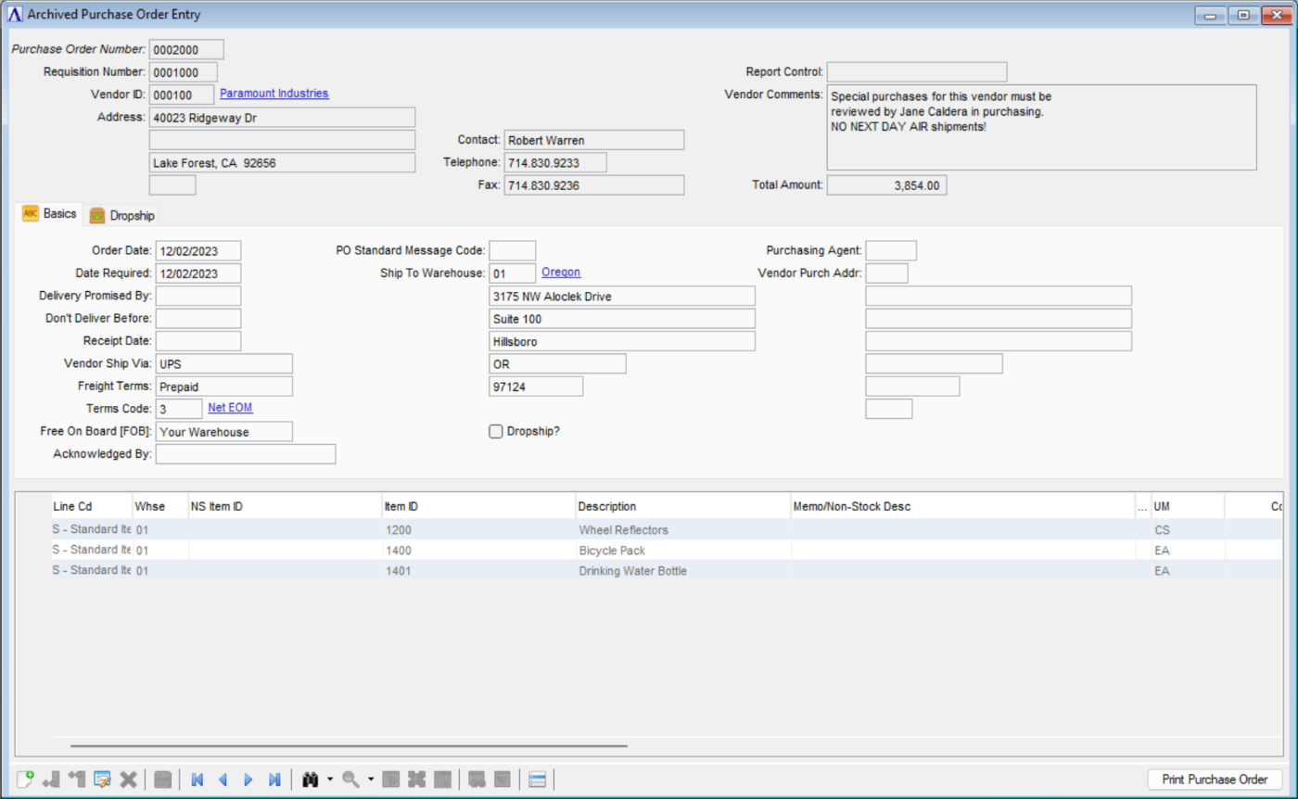1298x799 pixels.
Task: Switch to the Dropship tab
Action: click(122, 215)
